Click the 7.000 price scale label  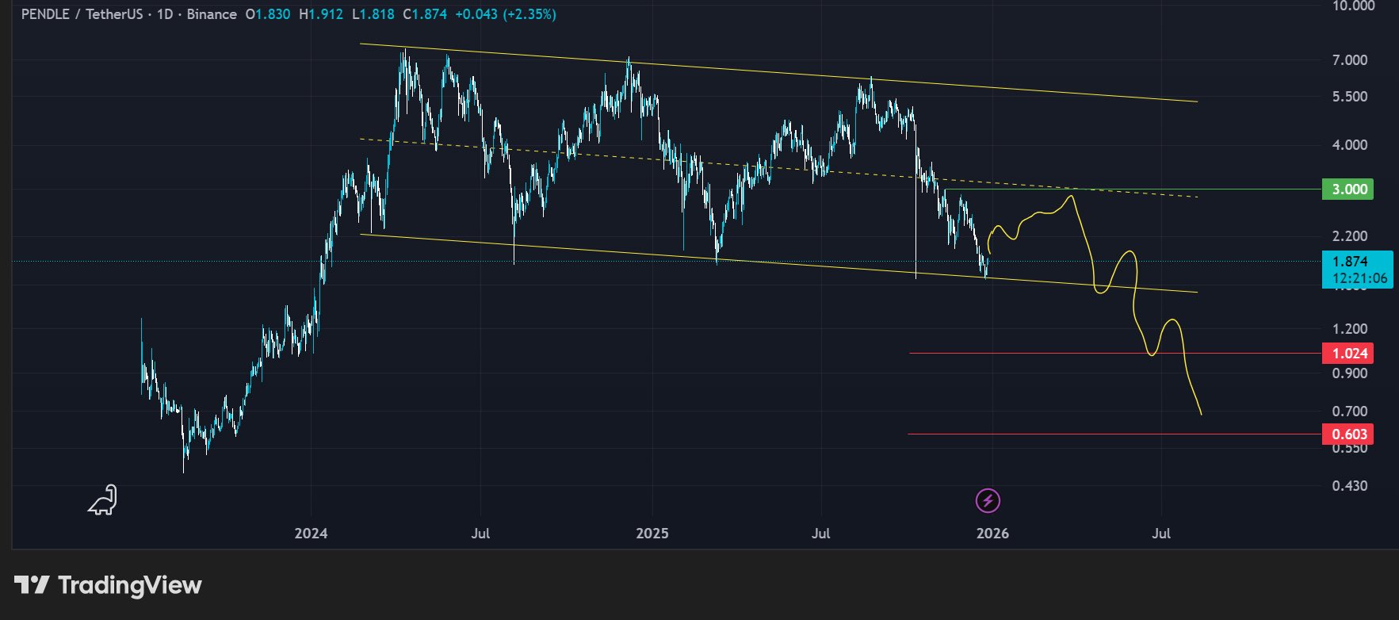click(x=1349, y=60)
